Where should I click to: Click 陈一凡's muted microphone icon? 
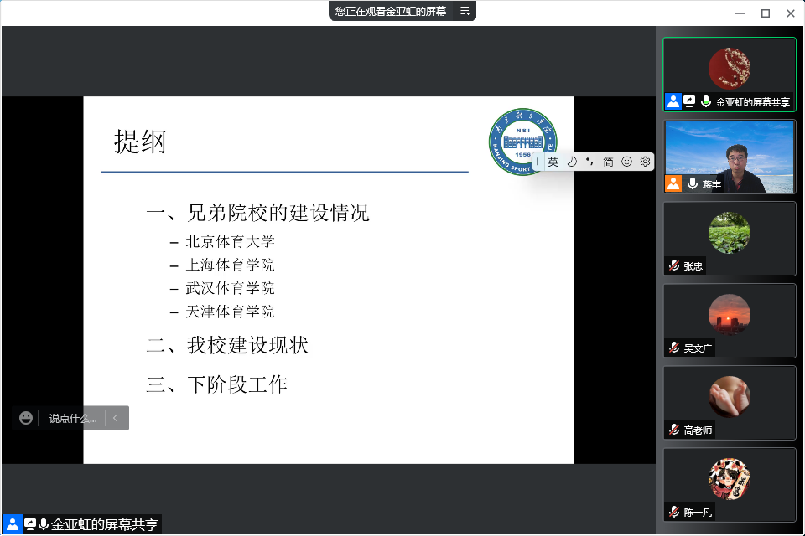pos(673,512)
